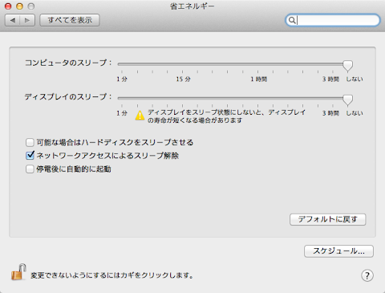The image size is (385, 293).
Task: Adjust the コンピュータのスリープ slider knob
Action: point(347,66)
